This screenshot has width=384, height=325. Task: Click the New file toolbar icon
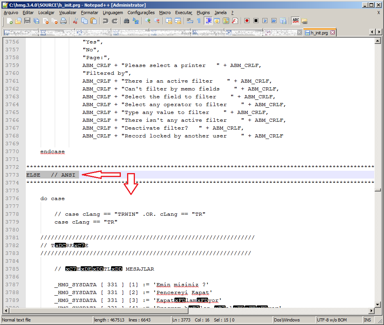(10, 21)
